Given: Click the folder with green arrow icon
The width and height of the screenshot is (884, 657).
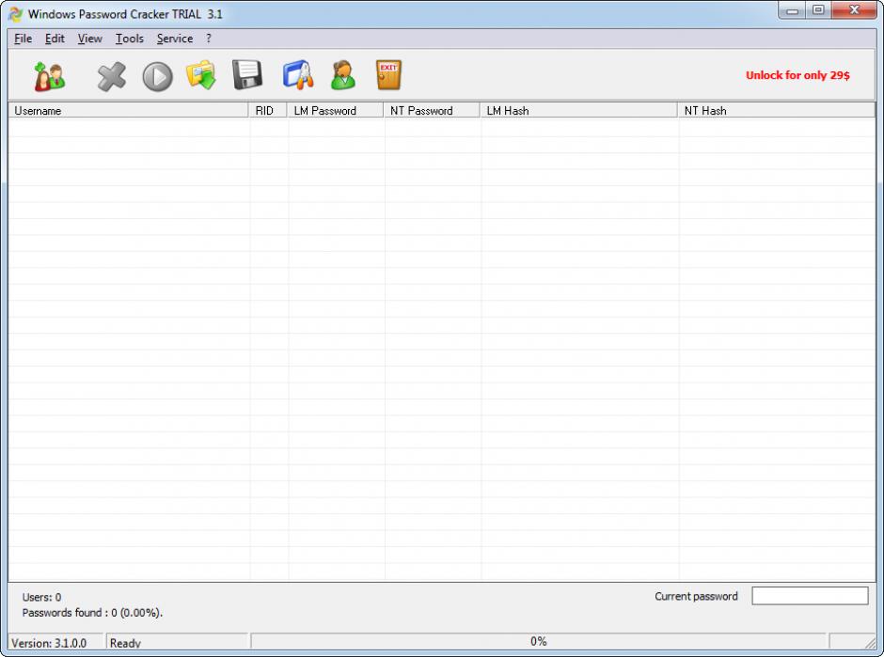Looking at the screenshot, I should click(201, 75).
